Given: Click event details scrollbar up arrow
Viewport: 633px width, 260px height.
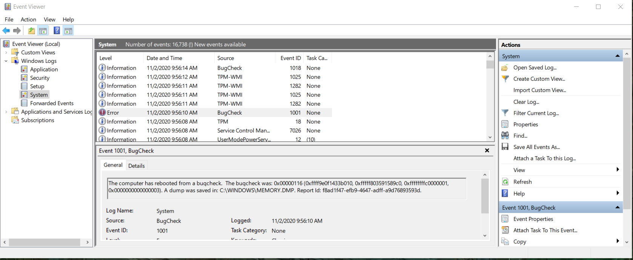Looking at the screenshot, I should click(485, 175).
